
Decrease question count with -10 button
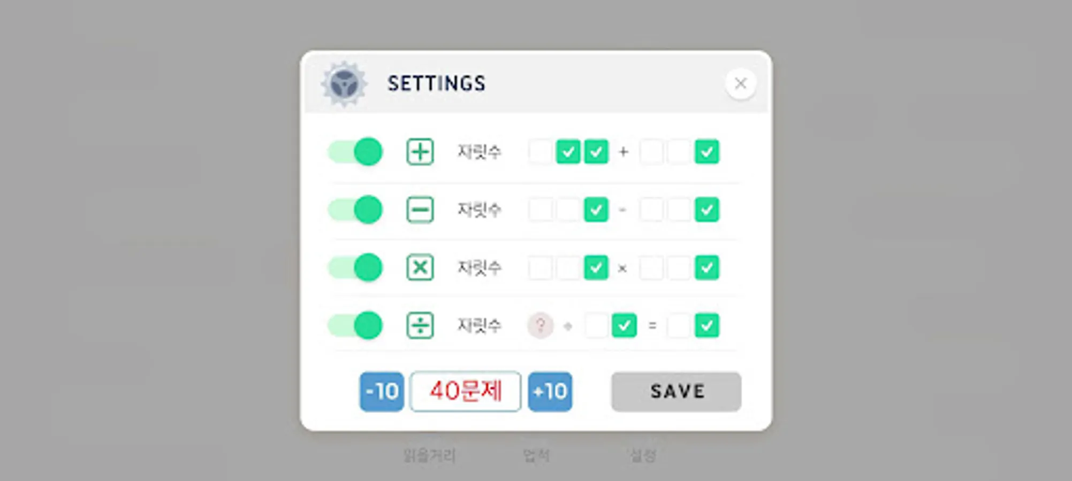(x=382, y=392)
